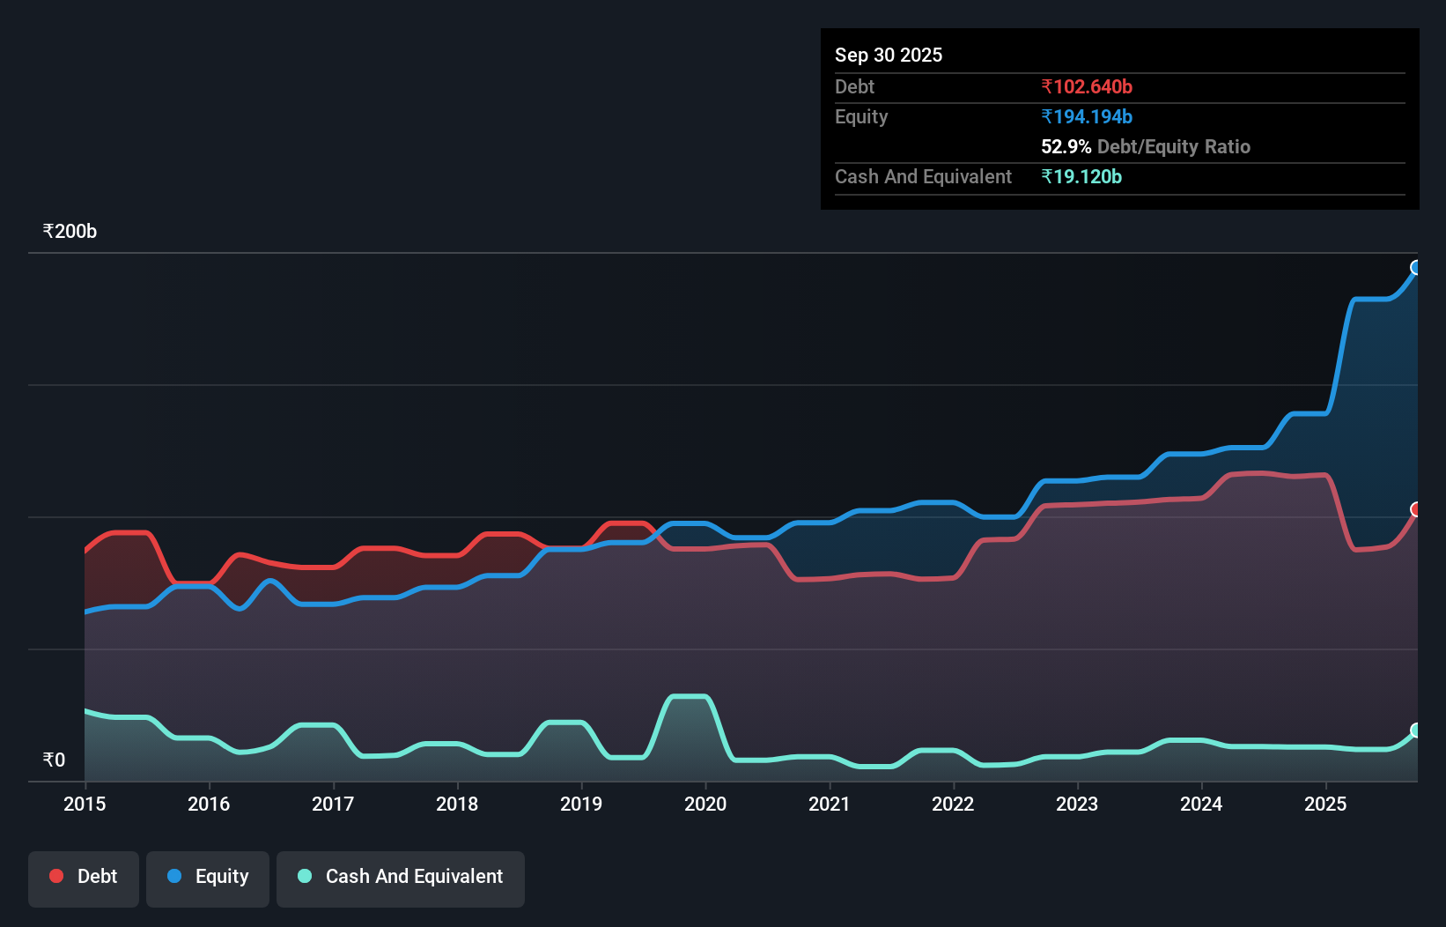Select the red Debt endpoint marker on chart
The image size is (1446, 927).
(1416, 508)
